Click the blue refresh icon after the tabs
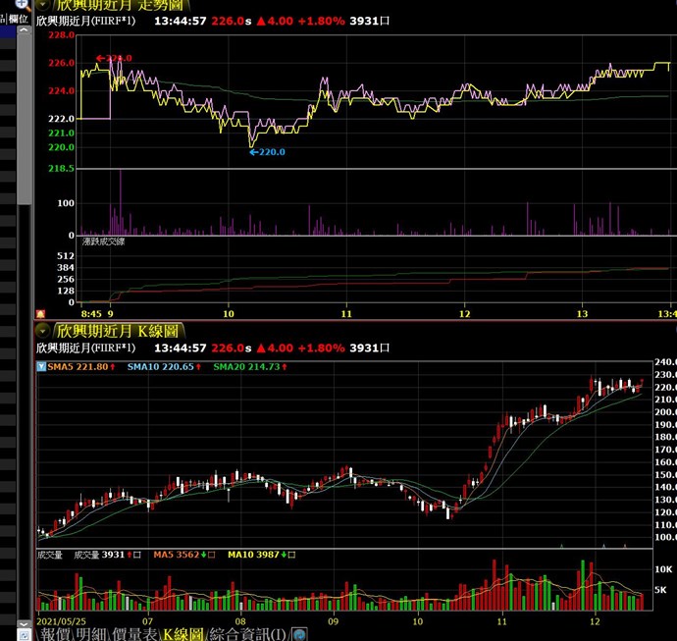677x641 pixels. pos(298,633)
